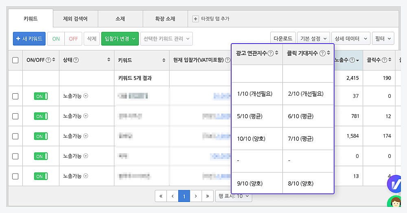Expand the 필터 dropdown
407x213 pixels.
tap(383, 39)
